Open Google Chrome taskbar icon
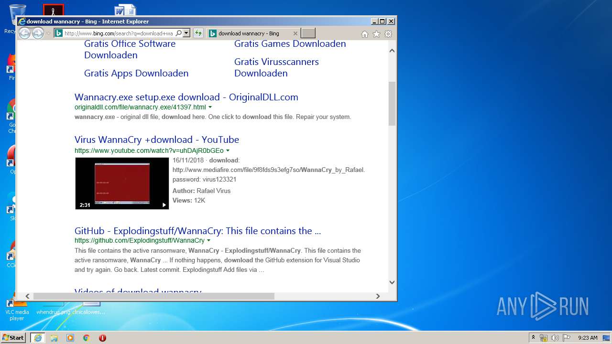Viewport: 612px width, 344px height. coord(87,338)
